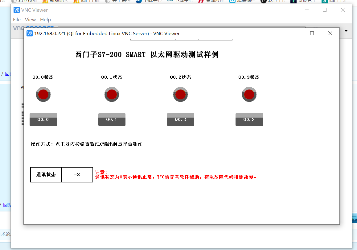Close the 192.168.0.221 remote session window
This screenshot has height=250, width=357.
coord(330,33)
